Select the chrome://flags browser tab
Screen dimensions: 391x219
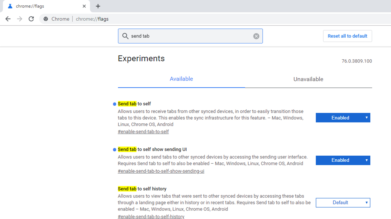tap(46, 6)
